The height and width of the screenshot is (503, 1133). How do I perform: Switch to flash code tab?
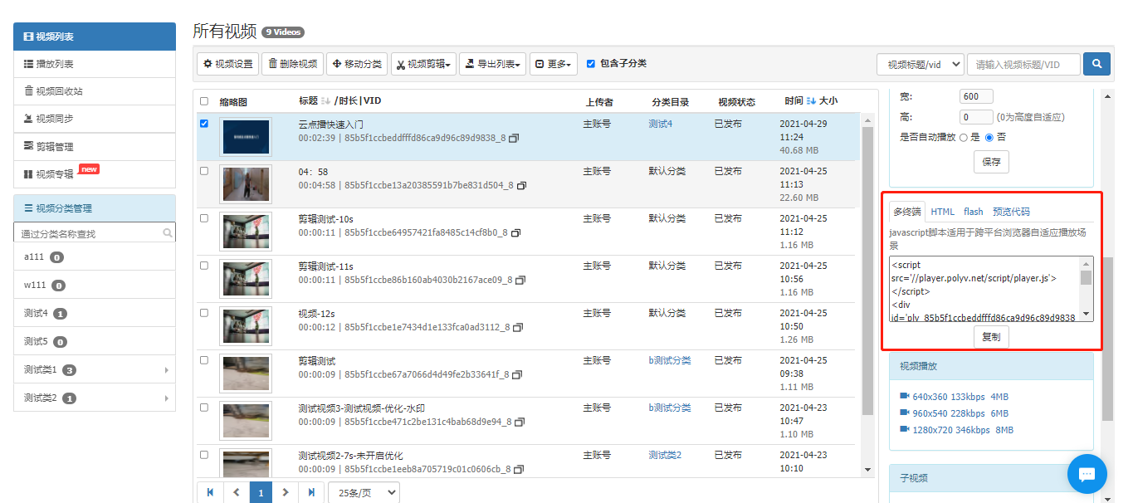(x=974, y=212)
